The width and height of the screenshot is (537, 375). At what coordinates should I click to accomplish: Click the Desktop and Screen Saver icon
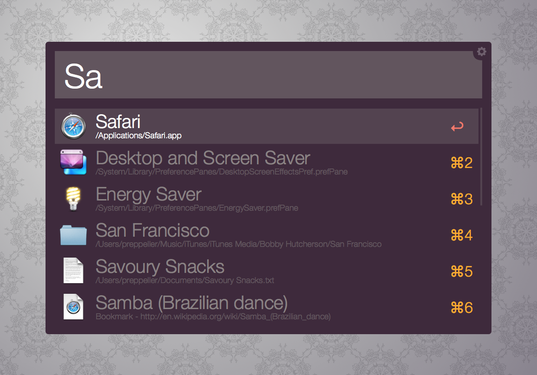pos(73,162)
